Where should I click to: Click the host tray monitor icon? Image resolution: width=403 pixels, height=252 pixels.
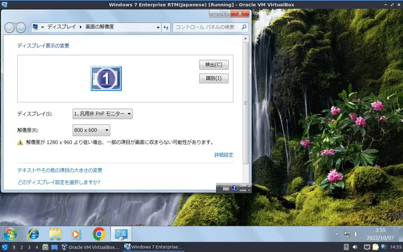[x=367, y=247]
